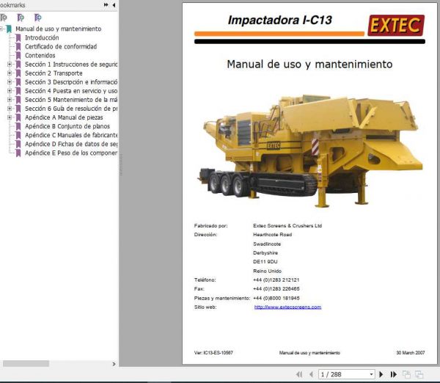Image resolution: width=440 pixels, height=383 pixels.
Task: Click the Introducción bookmark ribbon icon
Action: coord(18,38)
